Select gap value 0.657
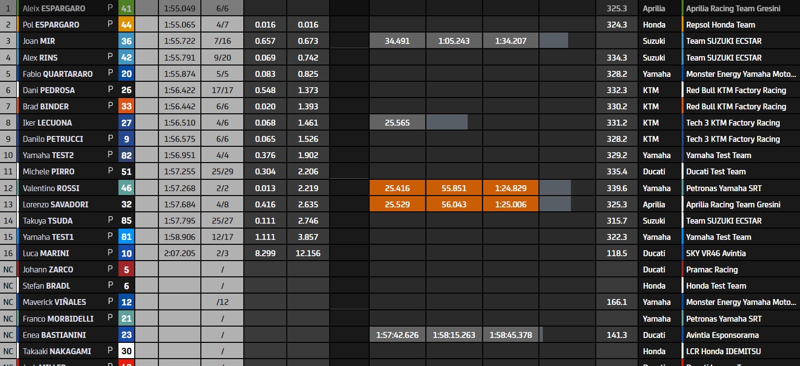The width and height of the screenshot is (800, 366). pyautogui.click(x=265, y=41)
